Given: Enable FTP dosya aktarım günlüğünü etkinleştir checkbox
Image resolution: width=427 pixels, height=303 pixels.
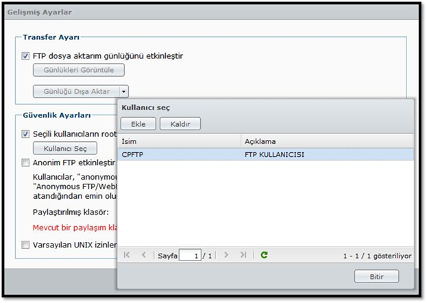Looking at the screenshot, I should 26,56.
